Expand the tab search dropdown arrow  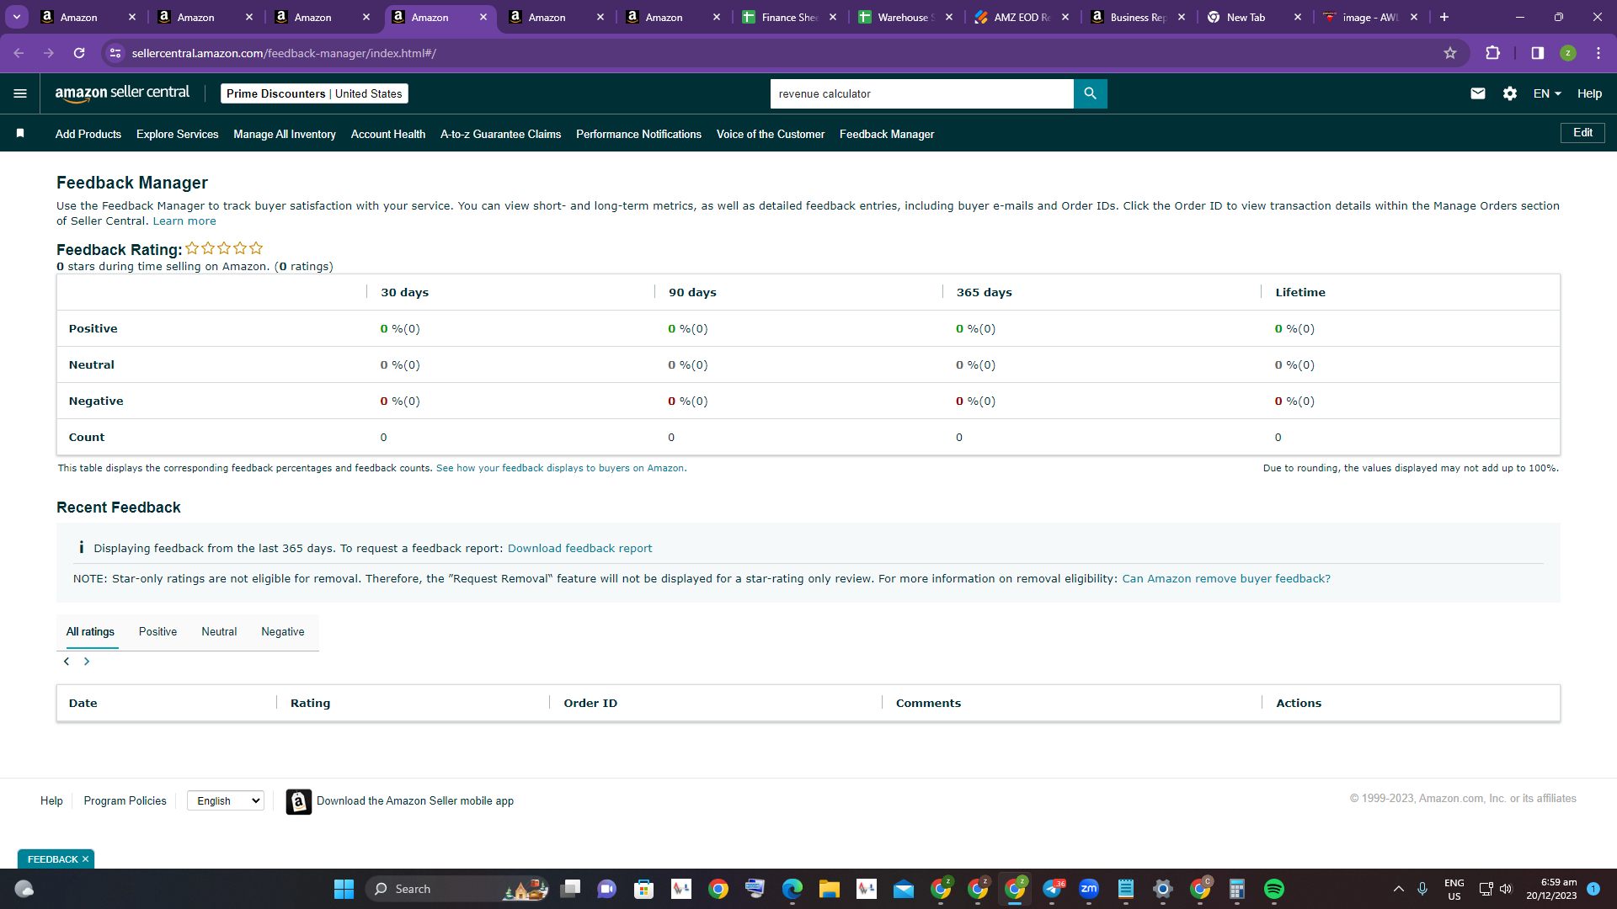click(x=17, y=17)
